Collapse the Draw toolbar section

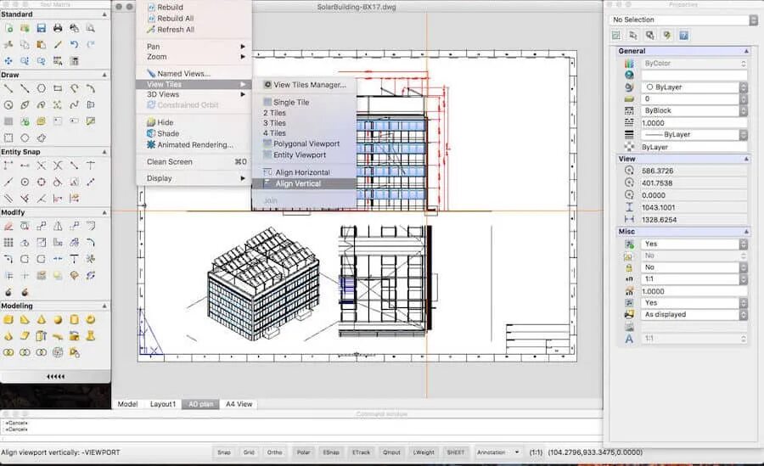(104, 75)
